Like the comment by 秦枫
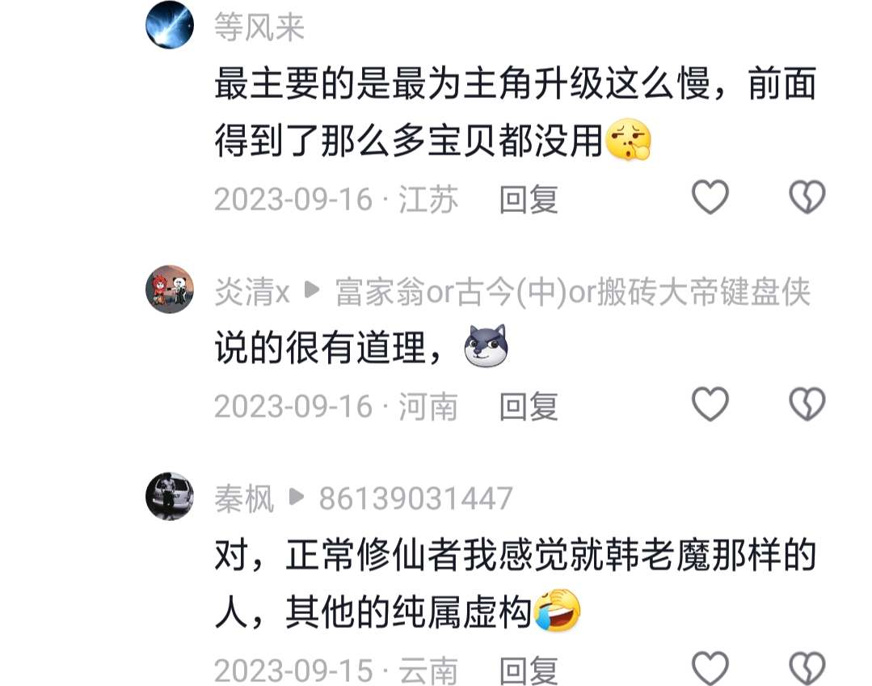Screen dimensions: 872x686 point(710,667)
